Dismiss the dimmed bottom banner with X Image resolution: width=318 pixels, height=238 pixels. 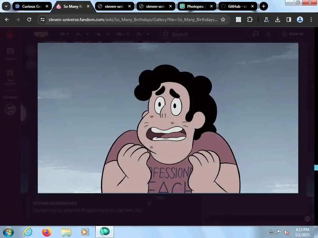[149, 203]
